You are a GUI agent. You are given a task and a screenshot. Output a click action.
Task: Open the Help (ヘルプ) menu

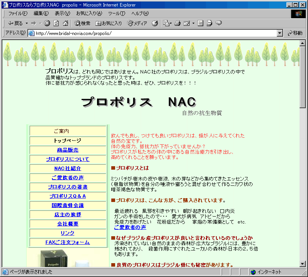click(x=140, y=13)
